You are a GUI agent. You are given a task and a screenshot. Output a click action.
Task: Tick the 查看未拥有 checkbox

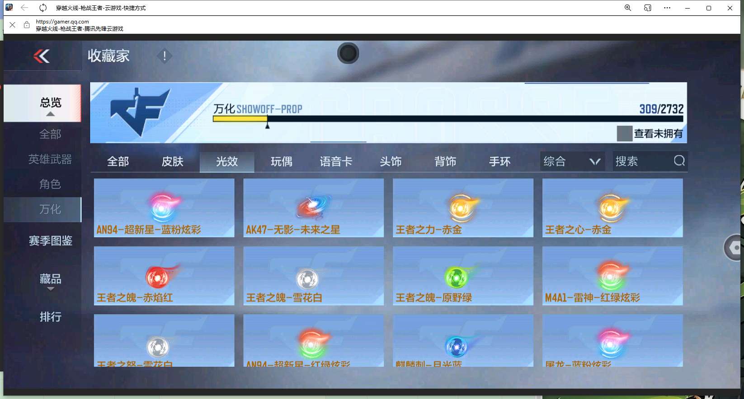pos(624,134)
